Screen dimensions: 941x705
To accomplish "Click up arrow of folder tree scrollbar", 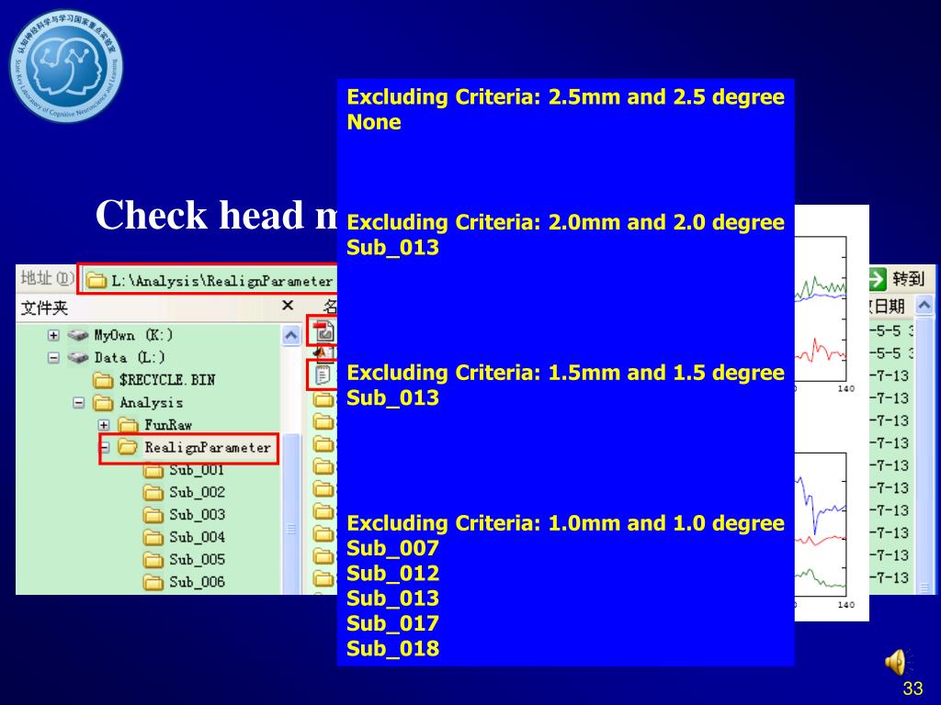I will coord(291,335).
